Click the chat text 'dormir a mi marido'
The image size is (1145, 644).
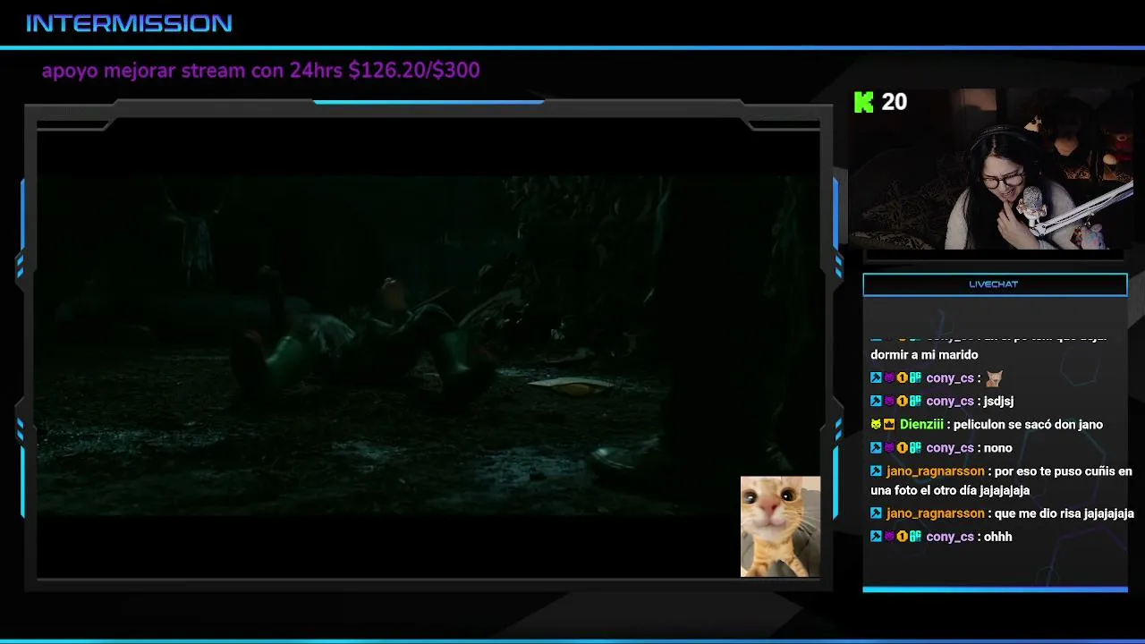pos(924,355)
